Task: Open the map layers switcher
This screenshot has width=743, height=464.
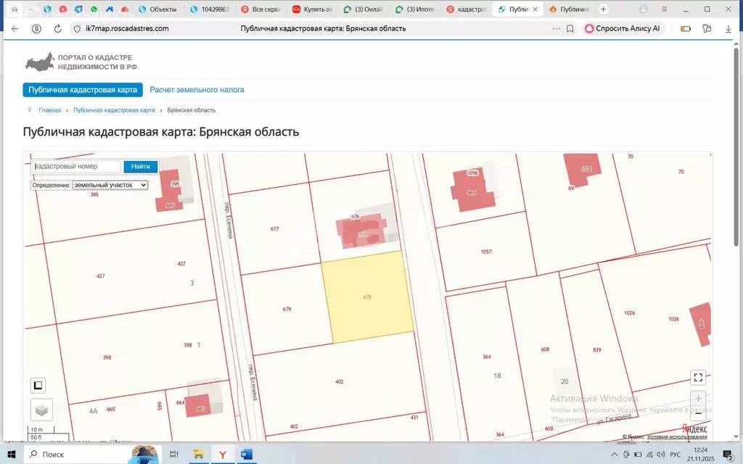Action: tap(41, 410)
